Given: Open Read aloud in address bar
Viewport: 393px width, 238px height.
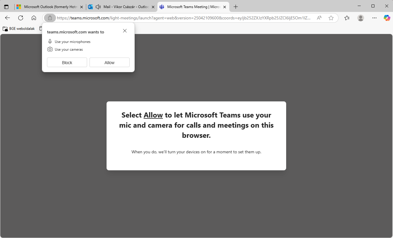Looking at the screenshot, I should tap(319, 18).
